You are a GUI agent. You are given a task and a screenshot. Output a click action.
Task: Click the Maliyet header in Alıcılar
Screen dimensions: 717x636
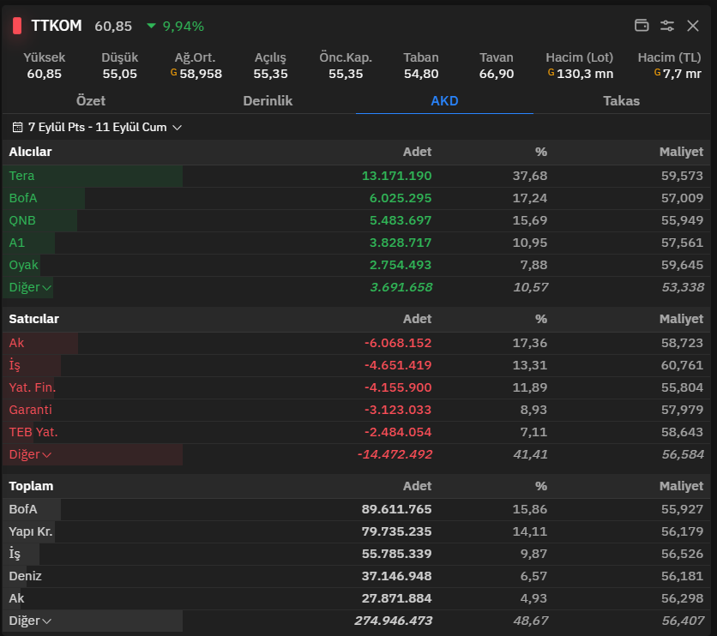(x=681, y=152)
